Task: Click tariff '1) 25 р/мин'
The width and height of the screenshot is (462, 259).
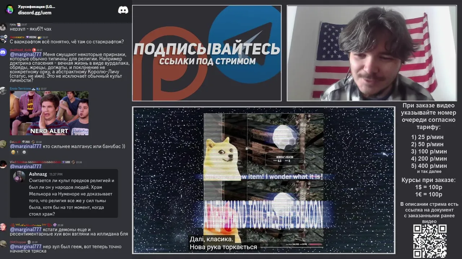Action: coord(427,137)
